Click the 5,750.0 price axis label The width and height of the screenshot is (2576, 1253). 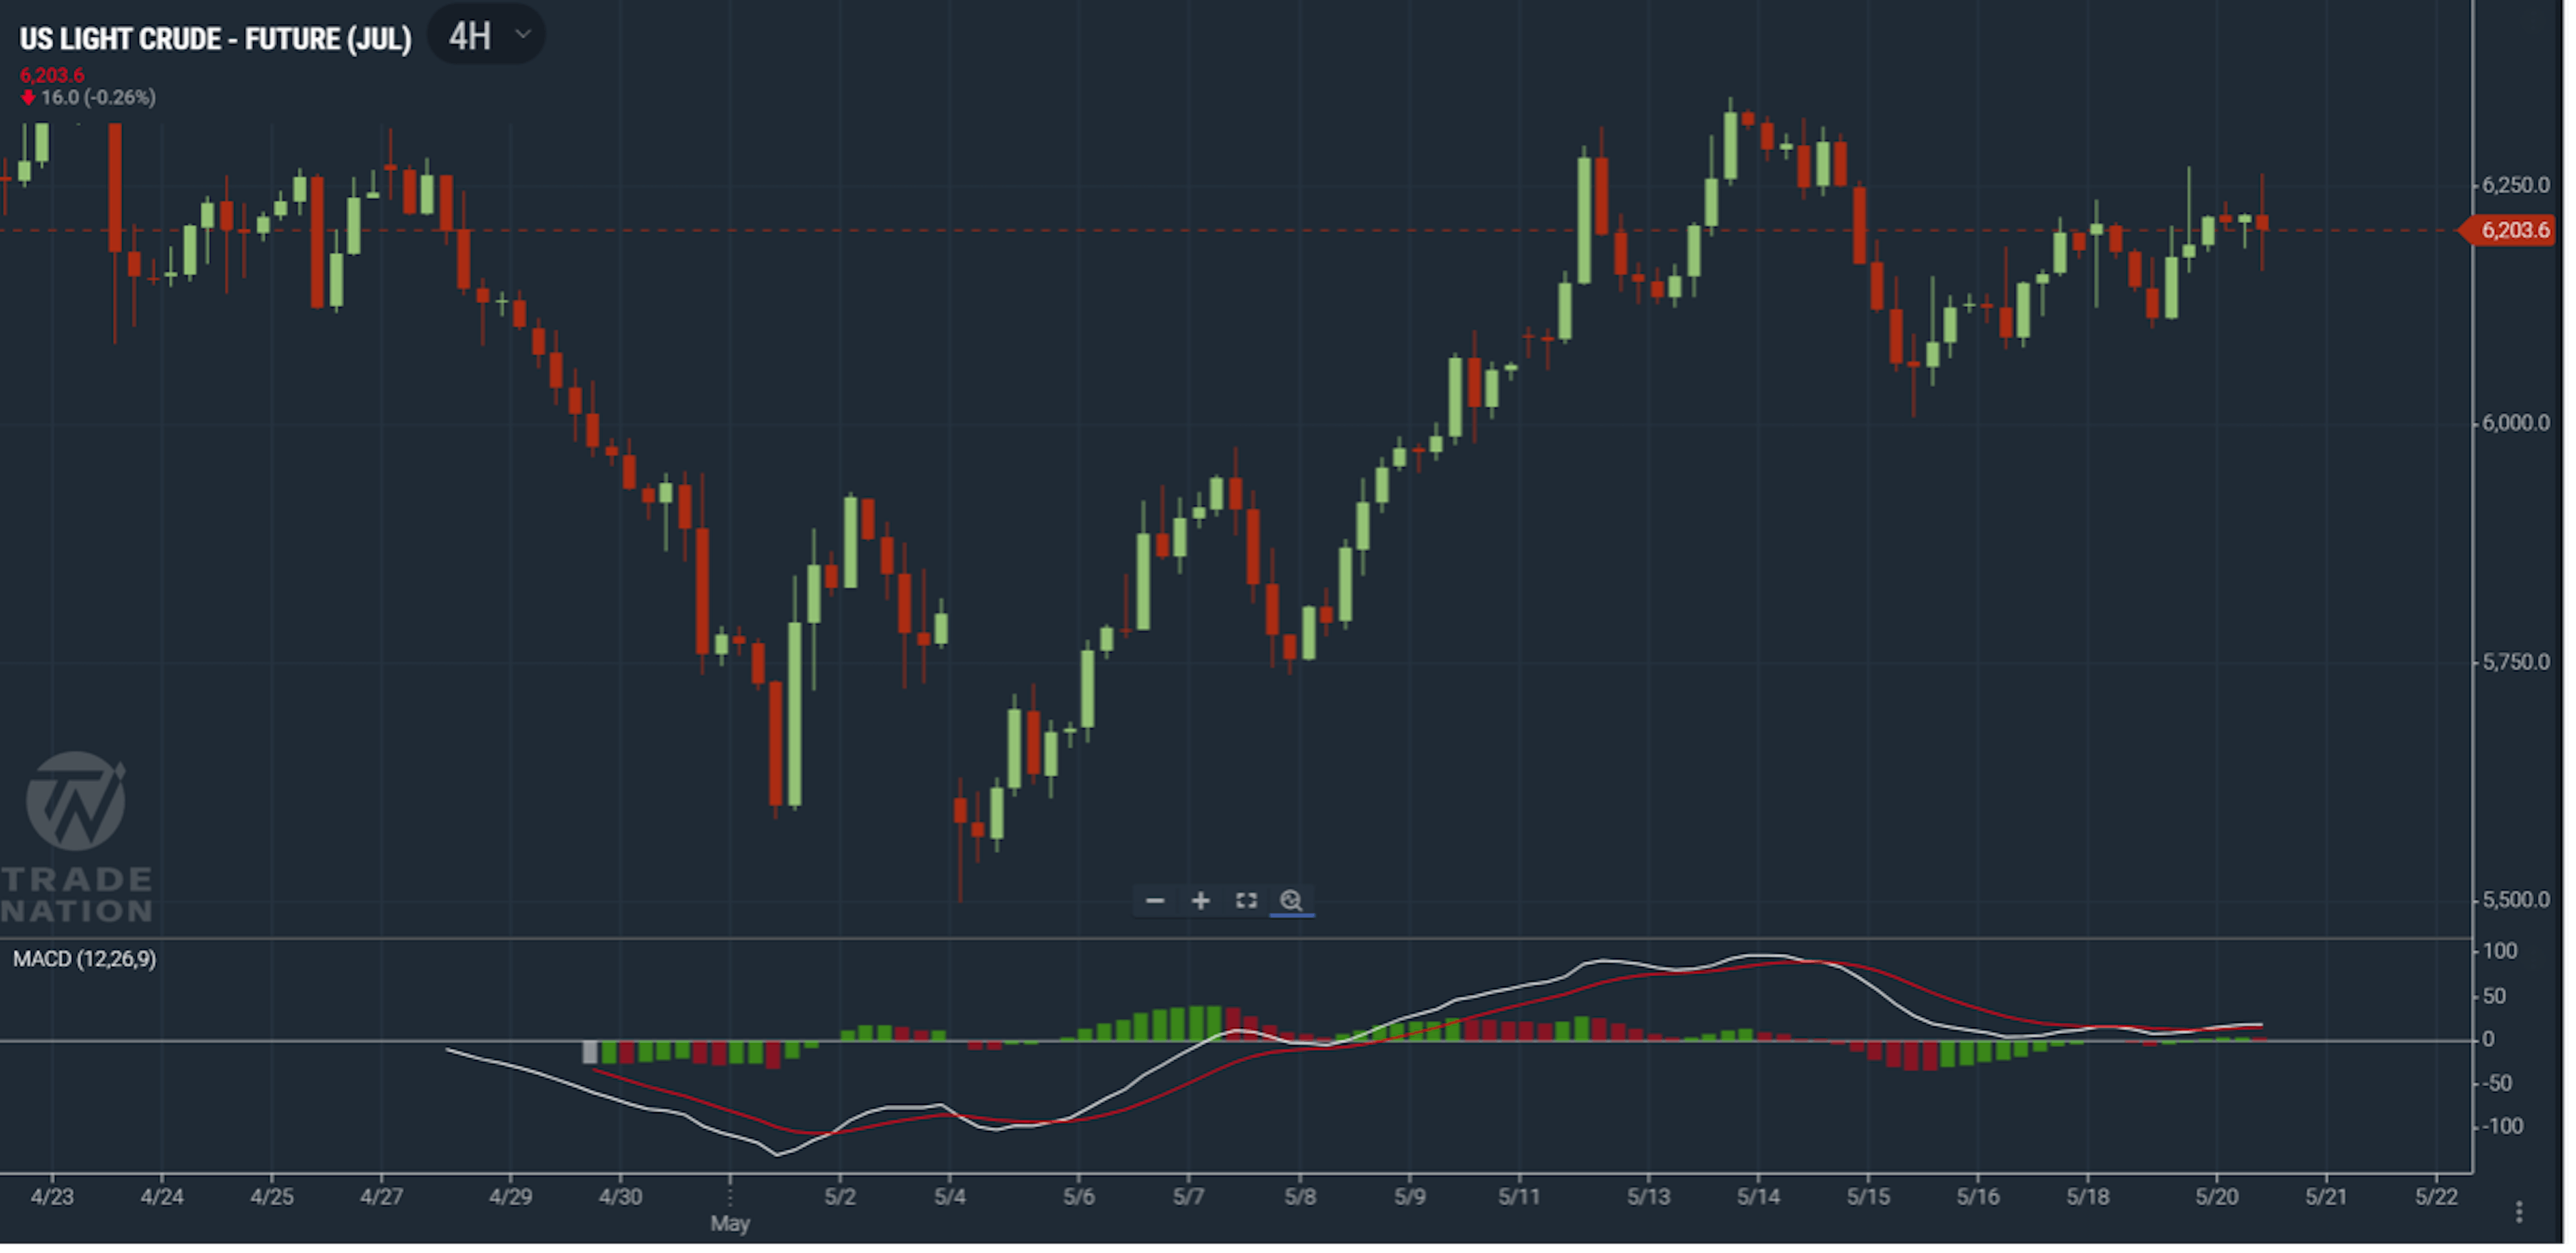(x=2516, y=662)
